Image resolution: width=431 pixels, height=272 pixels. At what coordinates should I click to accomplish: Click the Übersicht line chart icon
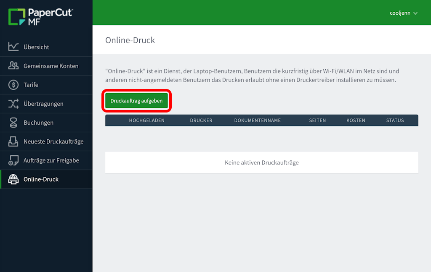tap(13, 47)
